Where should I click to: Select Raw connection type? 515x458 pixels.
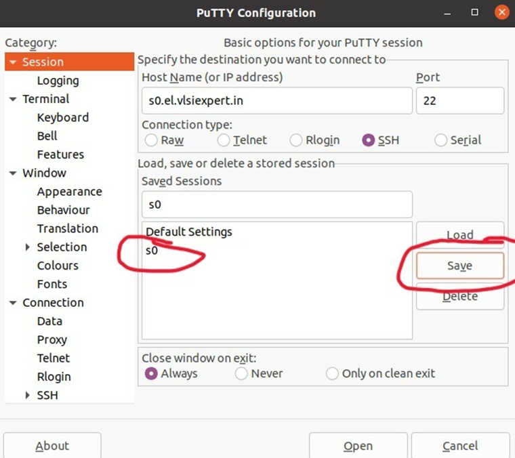(151, 140)
